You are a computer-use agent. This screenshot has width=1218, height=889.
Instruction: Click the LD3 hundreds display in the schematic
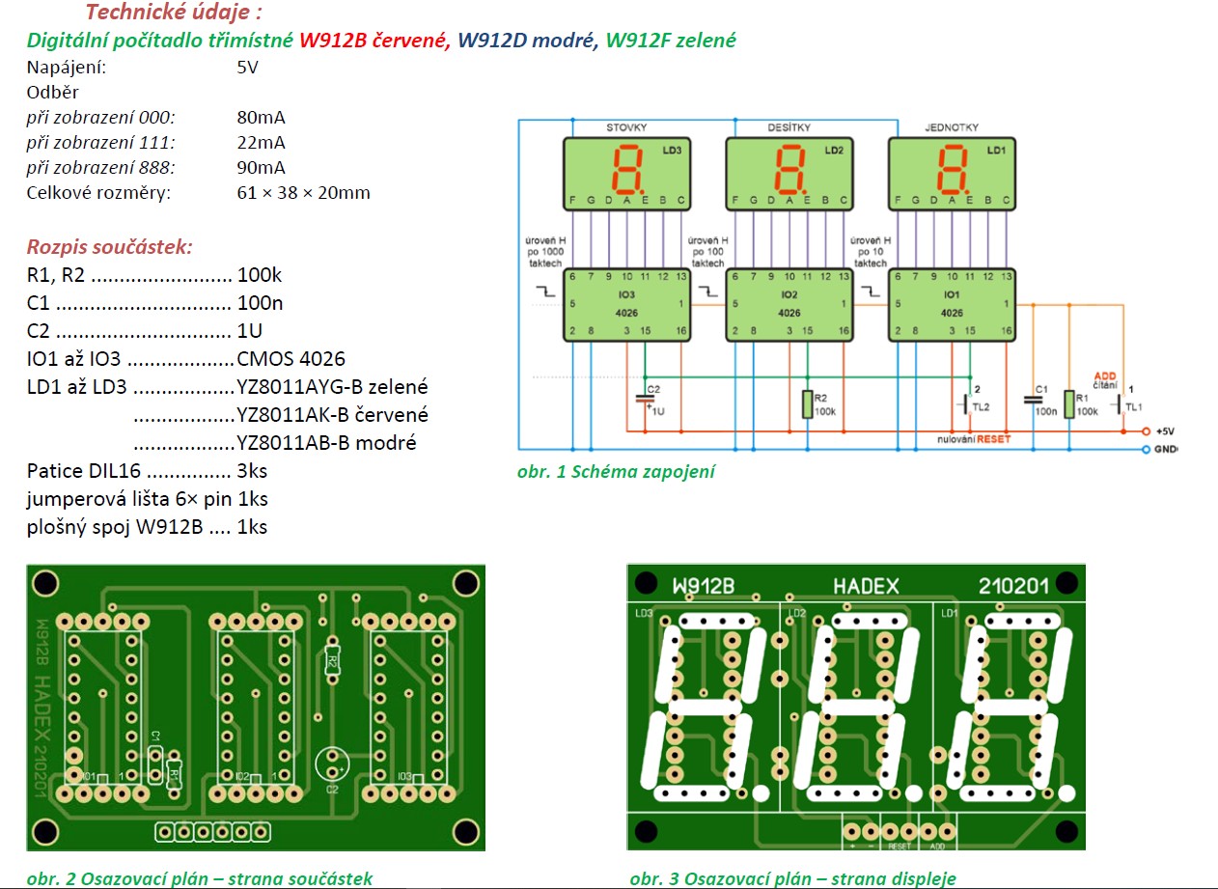click(625, 172)
